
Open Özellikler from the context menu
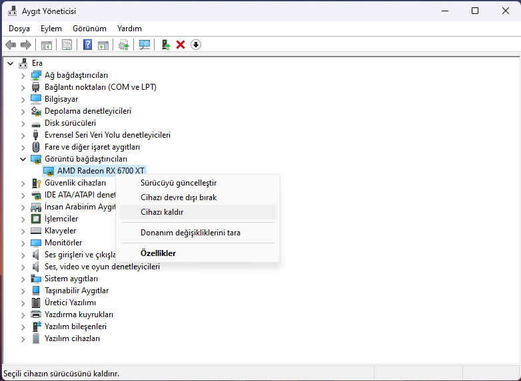(198, 253)
